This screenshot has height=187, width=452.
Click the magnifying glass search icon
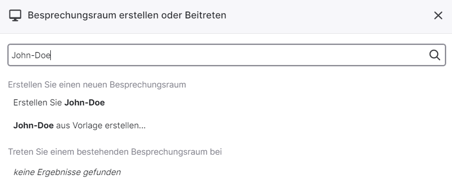435,55
